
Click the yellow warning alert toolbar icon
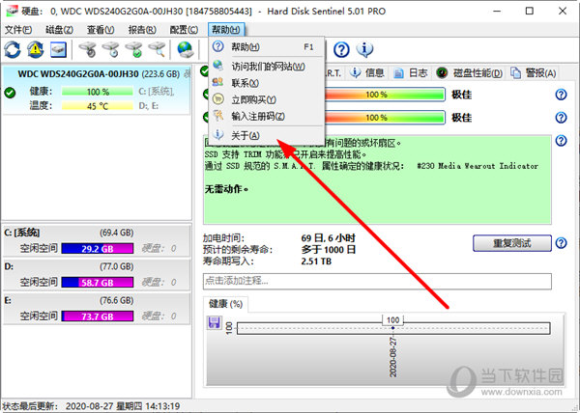(36, 49)
